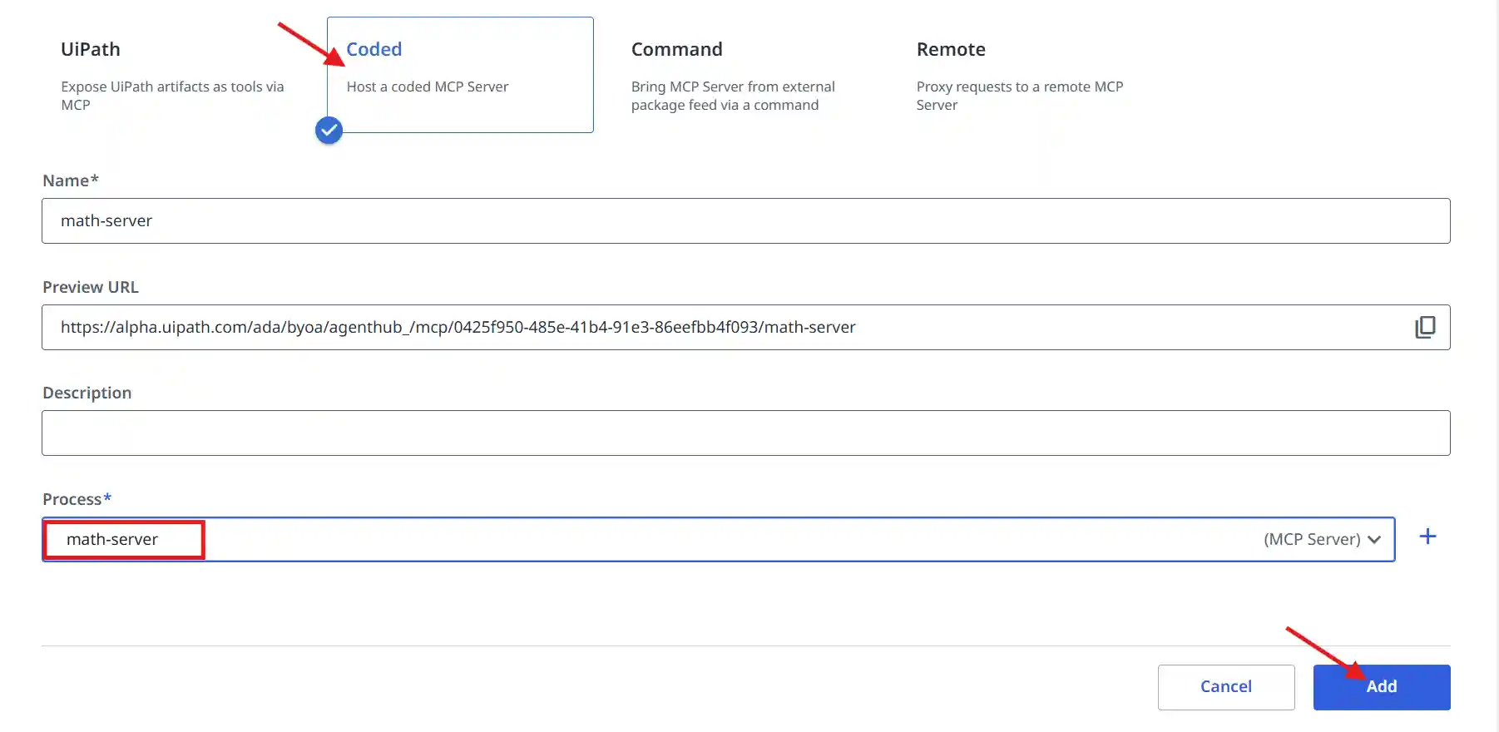Click the (MCP Server) type label
The width and height of the screenshot is (1499, 732).
[1311, 540]
